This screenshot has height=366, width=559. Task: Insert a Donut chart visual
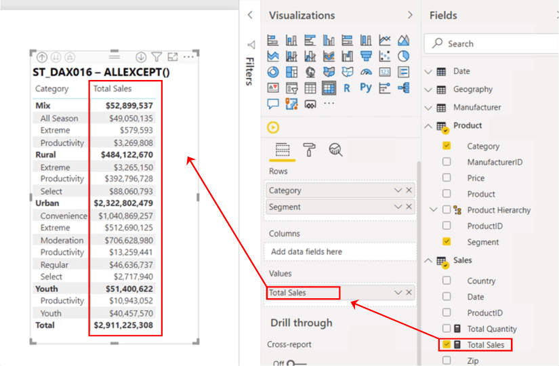pyautogui.click(x=273, y=72)
